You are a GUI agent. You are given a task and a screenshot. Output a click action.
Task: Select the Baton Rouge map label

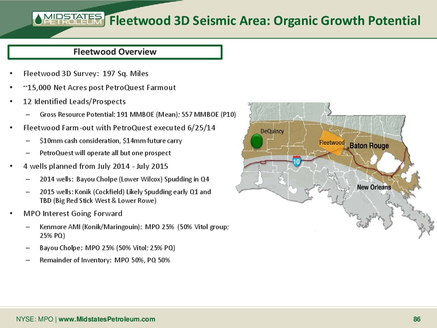369,145
